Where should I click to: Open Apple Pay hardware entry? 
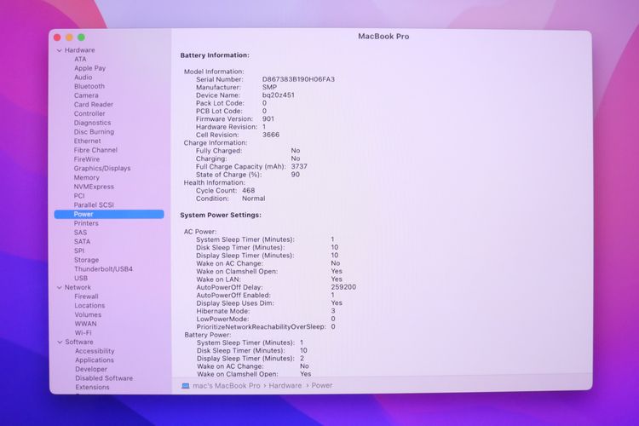click(89, 68)
